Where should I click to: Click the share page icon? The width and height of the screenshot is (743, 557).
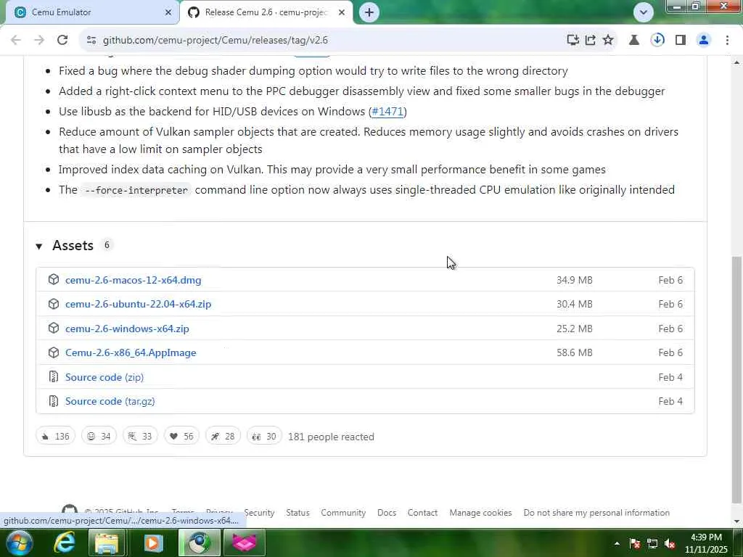[591, 41]
